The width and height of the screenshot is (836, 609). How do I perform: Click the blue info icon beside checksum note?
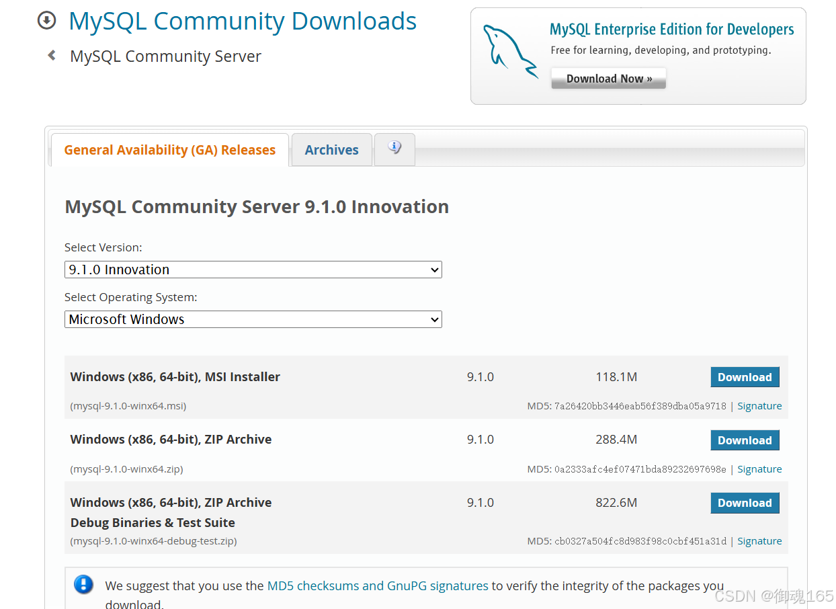(x=83, y=584)
